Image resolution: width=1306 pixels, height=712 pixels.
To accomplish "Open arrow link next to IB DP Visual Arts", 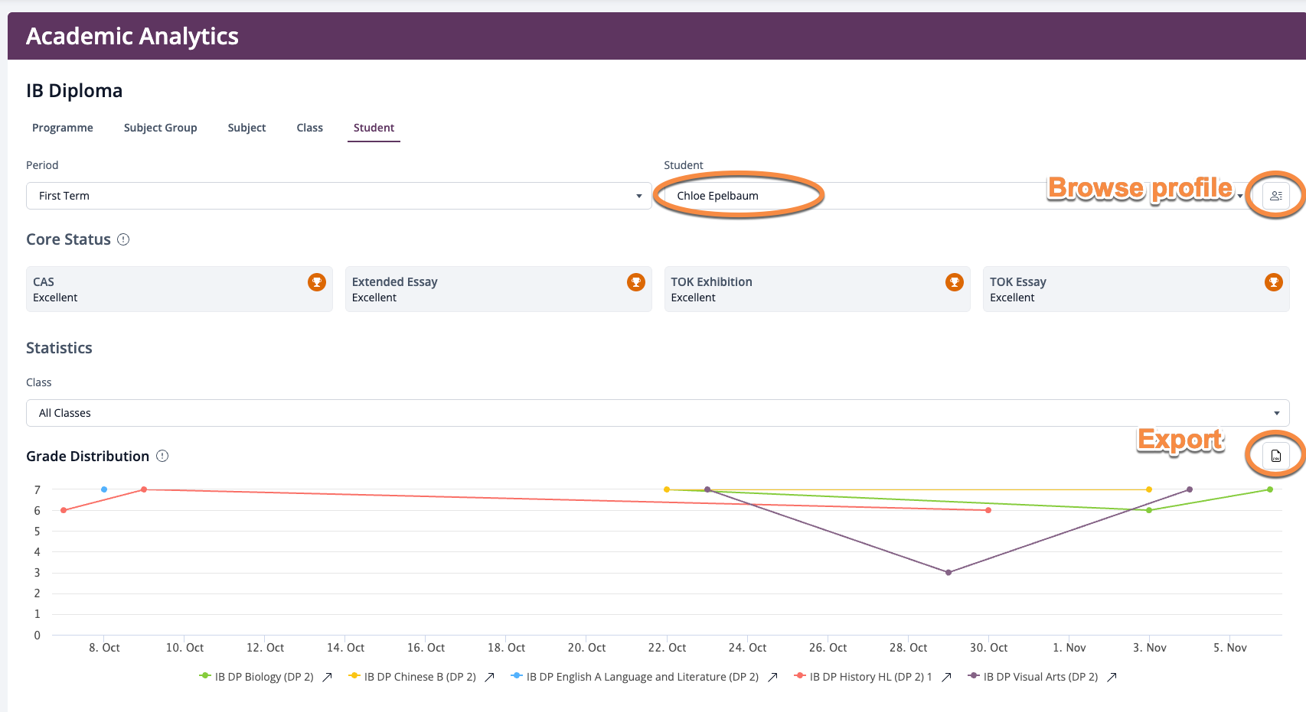I will (1112, 677).
